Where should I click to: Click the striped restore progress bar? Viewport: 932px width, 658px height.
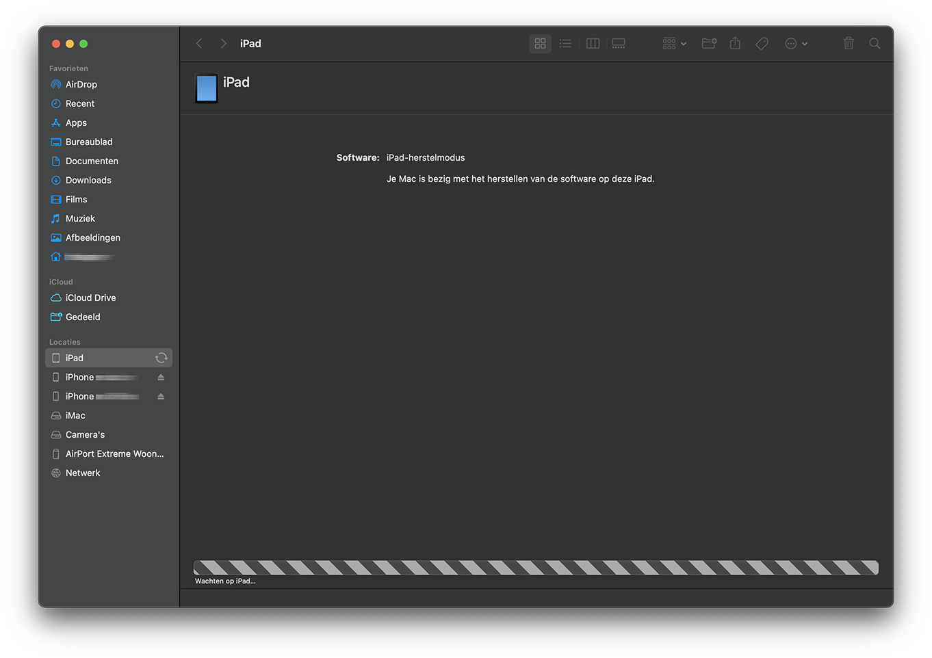(x=536, y=567)
